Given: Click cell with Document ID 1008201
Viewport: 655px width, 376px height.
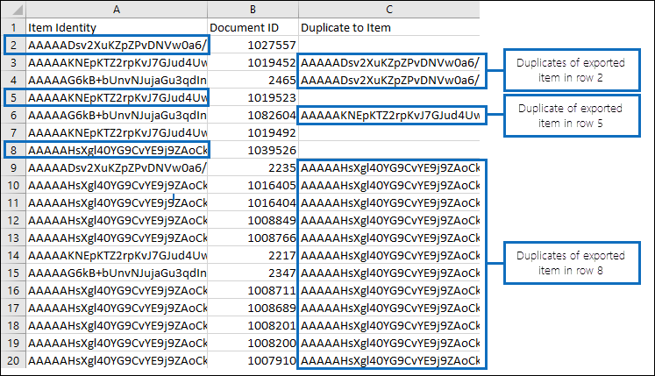Looking at the screenshot, I should click(x=253, y=326).
